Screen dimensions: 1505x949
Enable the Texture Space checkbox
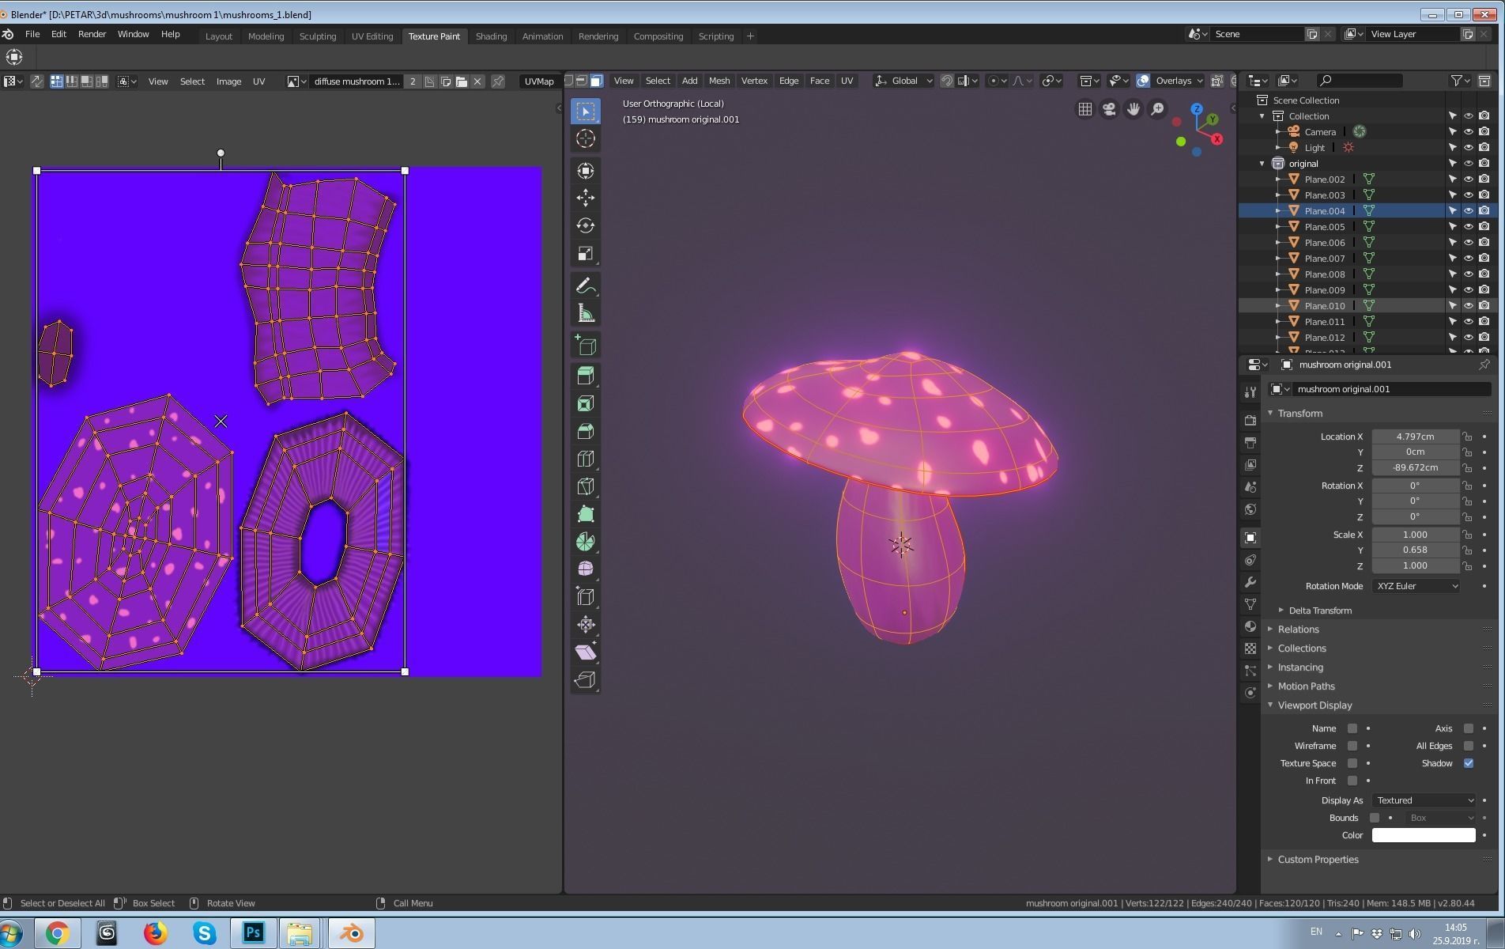pos(1352,763)
